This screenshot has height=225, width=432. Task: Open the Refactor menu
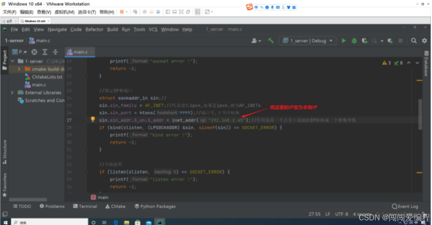94,29
